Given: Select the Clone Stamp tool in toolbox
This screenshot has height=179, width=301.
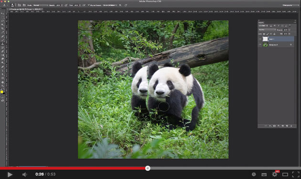Looking at the screenshot, I should [x=2, y=44].
